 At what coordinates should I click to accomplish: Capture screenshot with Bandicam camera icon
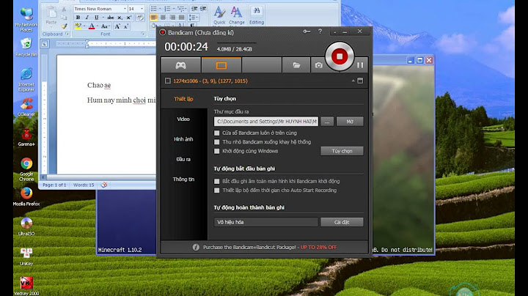(x=318, y=65)
